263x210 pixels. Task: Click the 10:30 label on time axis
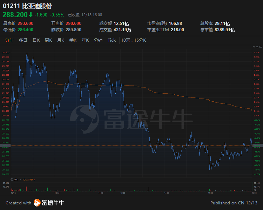pyautogui.click(x=57, y=193)
